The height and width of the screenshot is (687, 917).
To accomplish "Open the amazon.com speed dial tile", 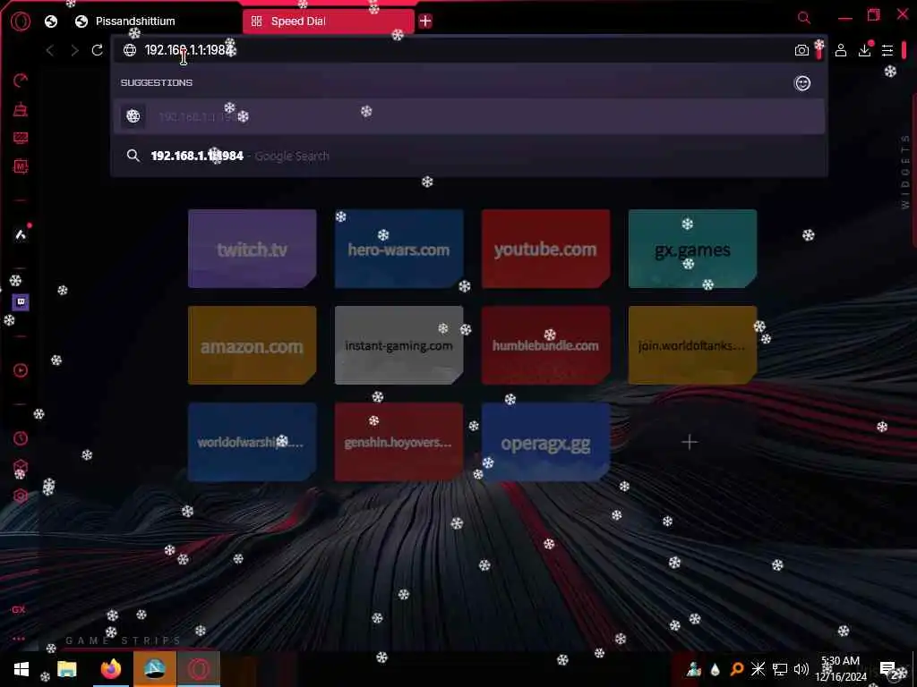I will point(252,345).
